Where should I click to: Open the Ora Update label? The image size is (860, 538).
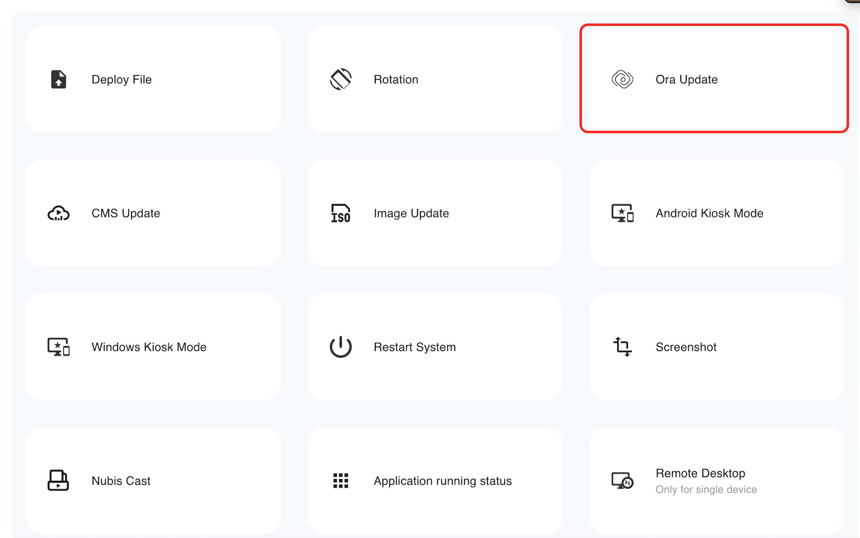pyautogui.click(x=686, y=80)
